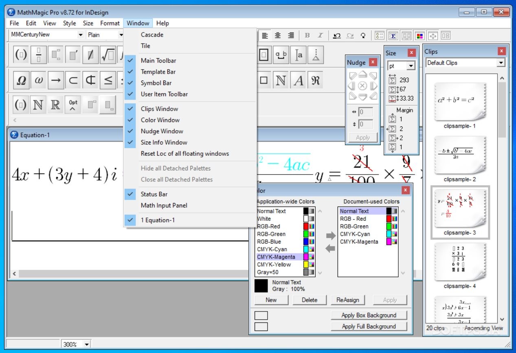Click CMYK-Yellow color swatch
The width and height of the screenshot is (516, 353).
[x=306, y=264]
